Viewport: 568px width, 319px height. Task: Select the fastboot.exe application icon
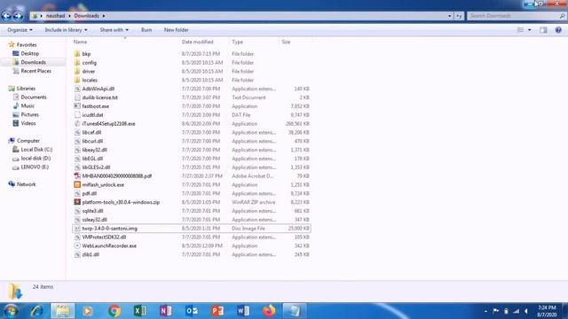tap(77, 106)
